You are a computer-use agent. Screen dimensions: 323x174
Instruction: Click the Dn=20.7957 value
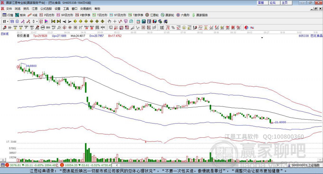(x=97, y=36)
